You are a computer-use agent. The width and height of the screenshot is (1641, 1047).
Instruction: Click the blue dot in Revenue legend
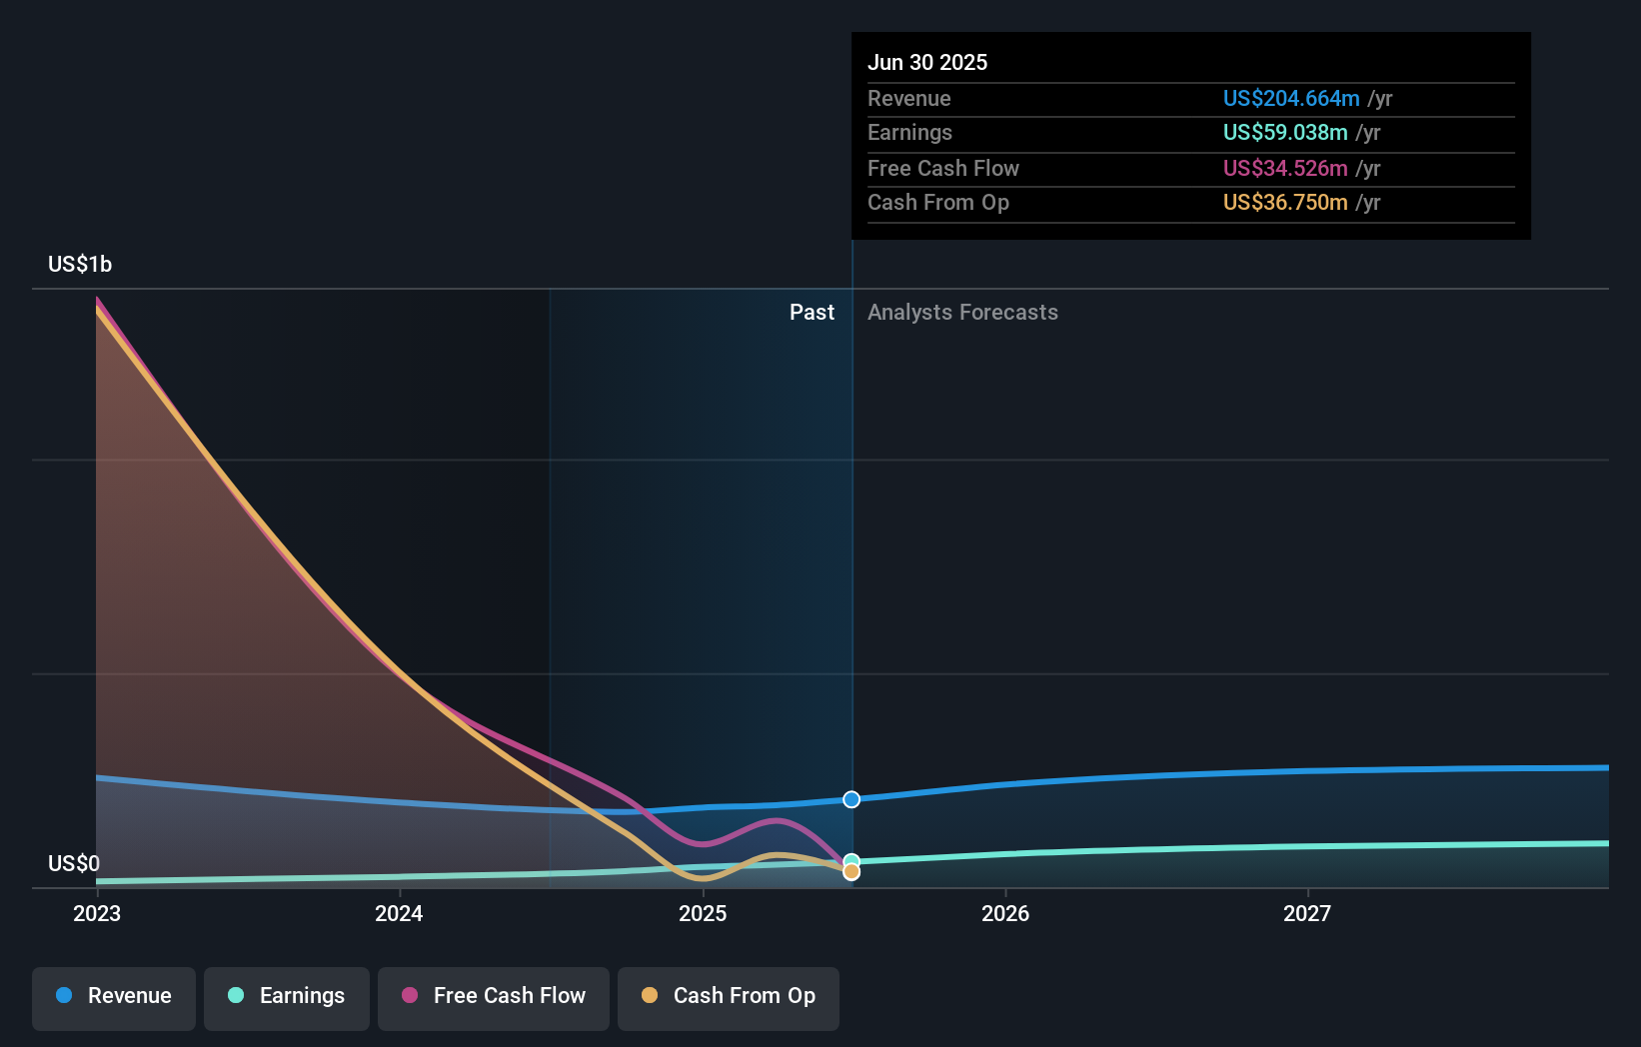[64, 995]
